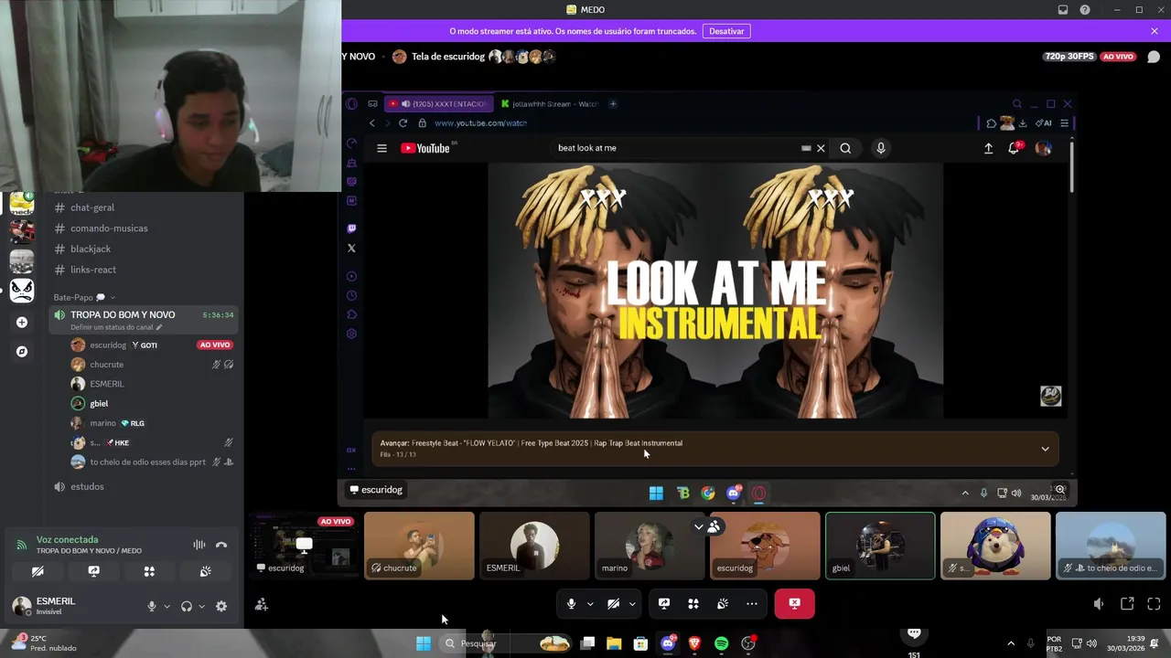Mute microphone in call control bar
Screen dimensions: 1171x658
[571, 603]
